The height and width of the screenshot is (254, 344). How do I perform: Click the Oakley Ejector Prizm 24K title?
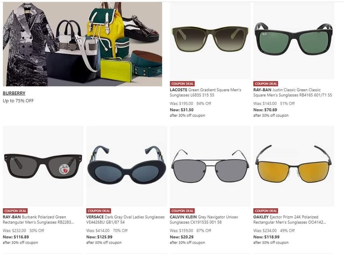[290, 220]
